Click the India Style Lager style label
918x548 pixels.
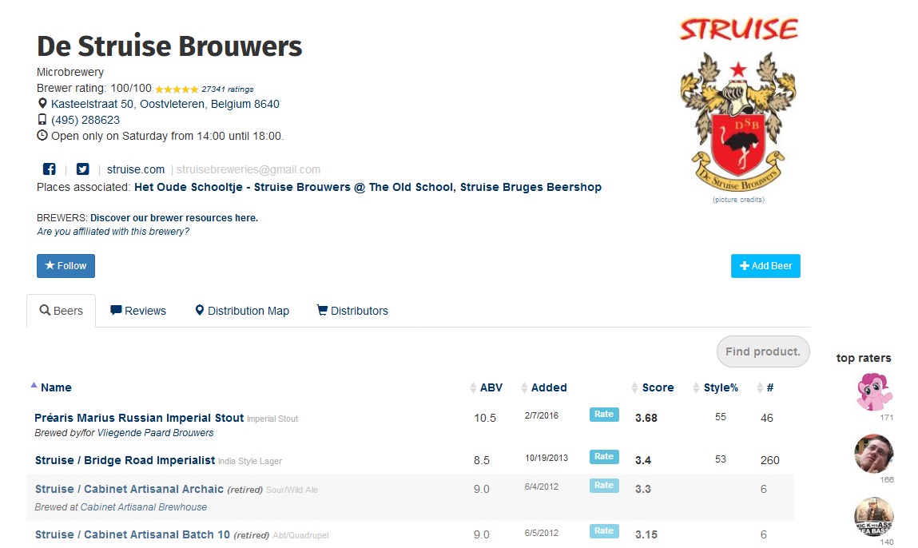(250, 462)
